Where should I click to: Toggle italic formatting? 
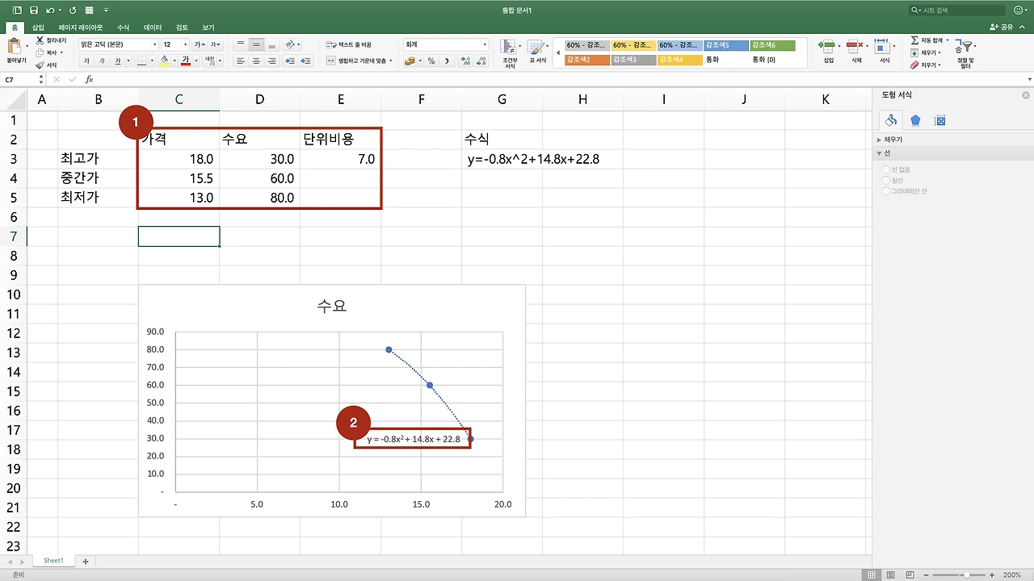point(102,61)
